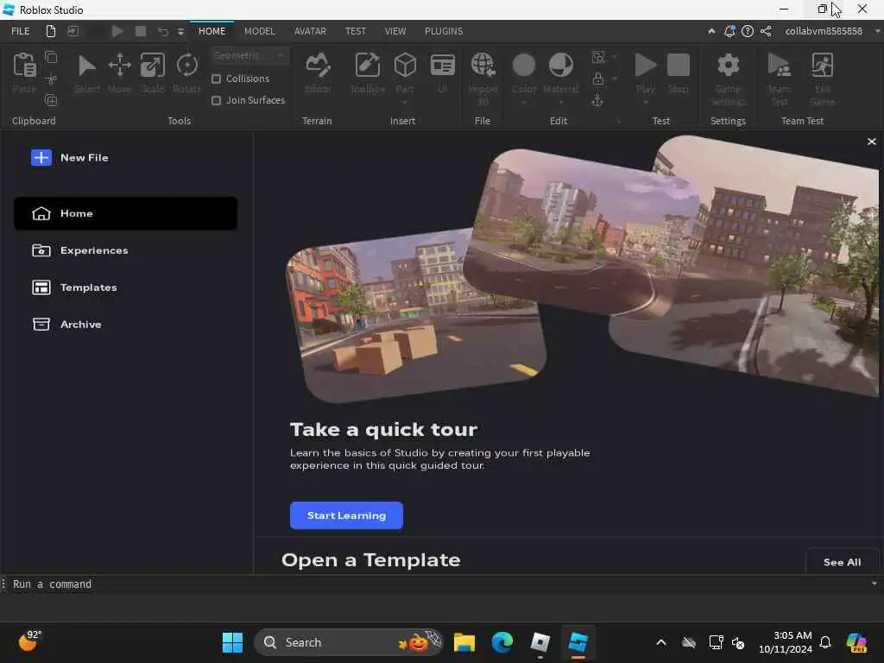Open File Explorer from the taskbar
The image size is (884, 663).
pyautogui.click(x=464, y=642)
